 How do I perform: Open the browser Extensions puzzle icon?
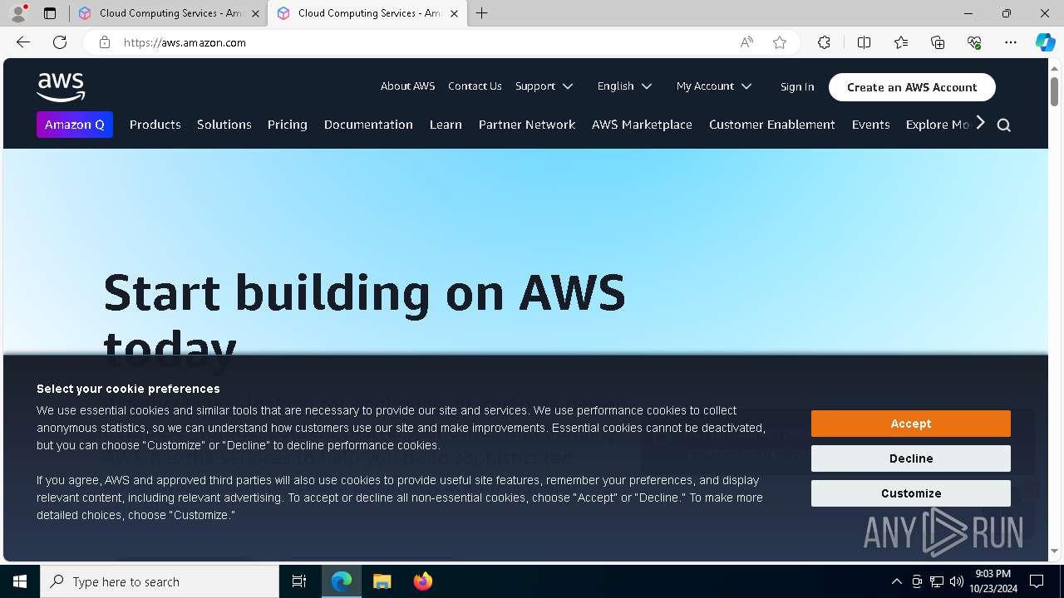click(x=824, y=42)
